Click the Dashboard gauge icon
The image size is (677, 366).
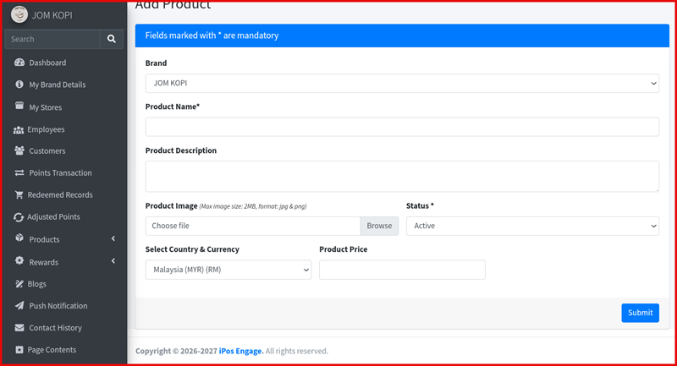[19, 63]
